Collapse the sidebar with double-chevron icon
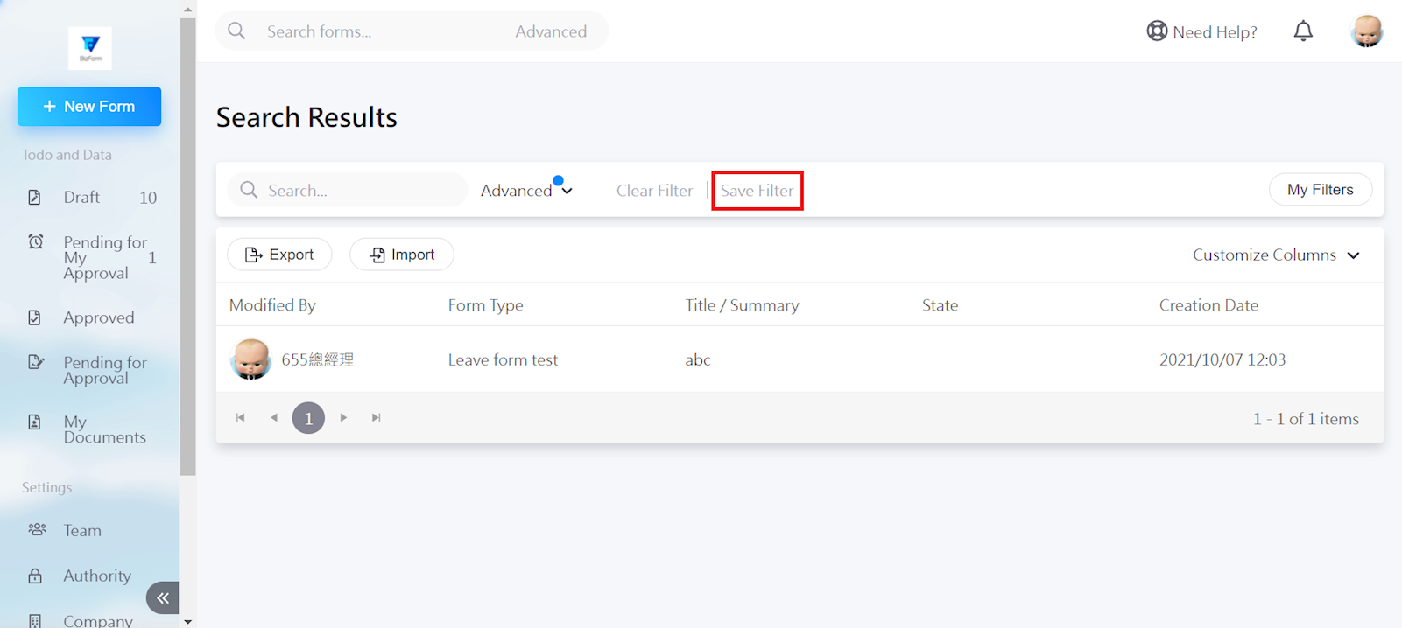The width and height of the screenshot is (1402, 628). pos(163,598)
